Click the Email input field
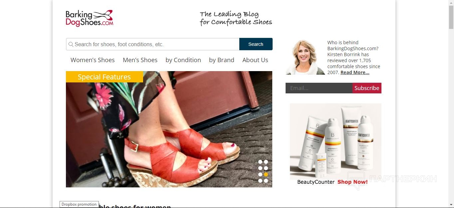The width and height of the screenshot is (454, 208). (319, 88)
